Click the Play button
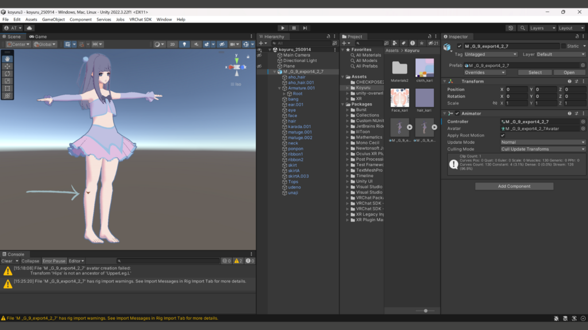Screen dimensions: 588x330 [x=283, y=28]
